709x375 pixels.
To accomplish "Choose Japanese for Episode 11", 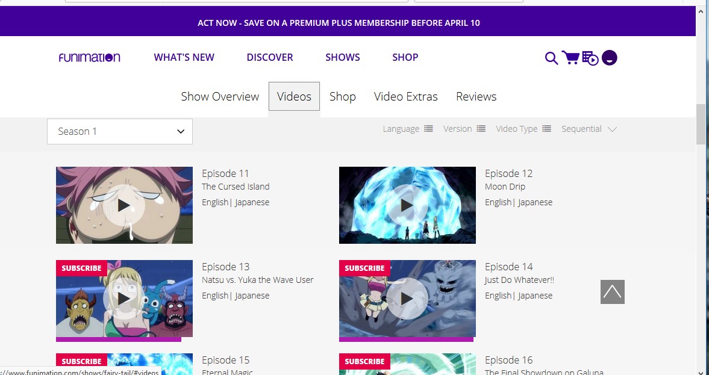I will tap(252, 202).
